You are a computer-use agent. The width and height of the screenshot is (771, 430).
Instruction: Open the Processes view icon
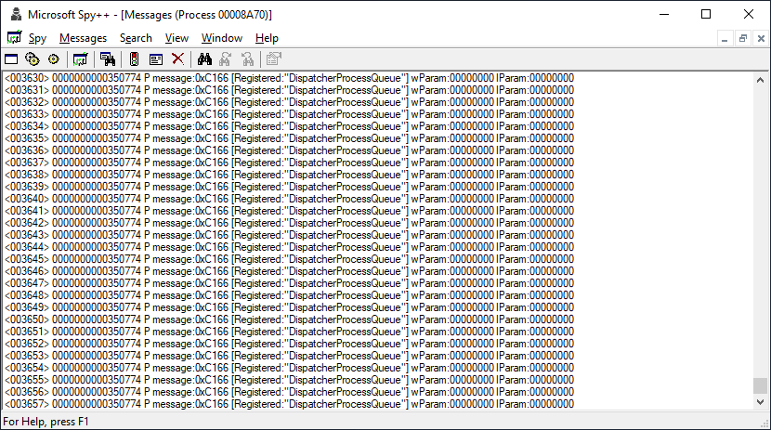[x=33, y=59]
